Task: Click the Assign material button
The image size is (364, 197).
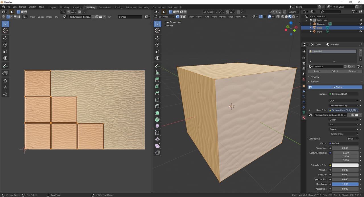Action: pyautogui.click(x=317, y=71)
